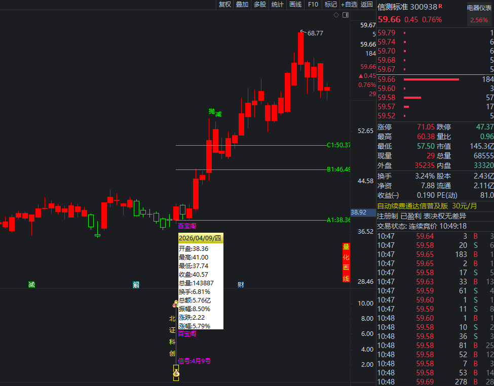Click the signal dot atop indicator line

pyautogui.click(x=175, y=304)
